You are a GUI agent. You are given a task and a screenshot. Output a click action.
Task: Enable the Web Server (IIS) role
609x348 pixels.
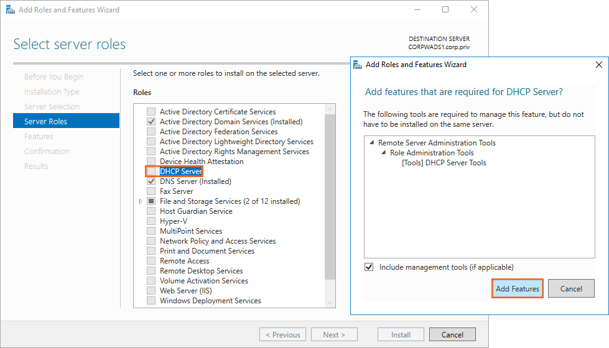click(x=151, y=291)
